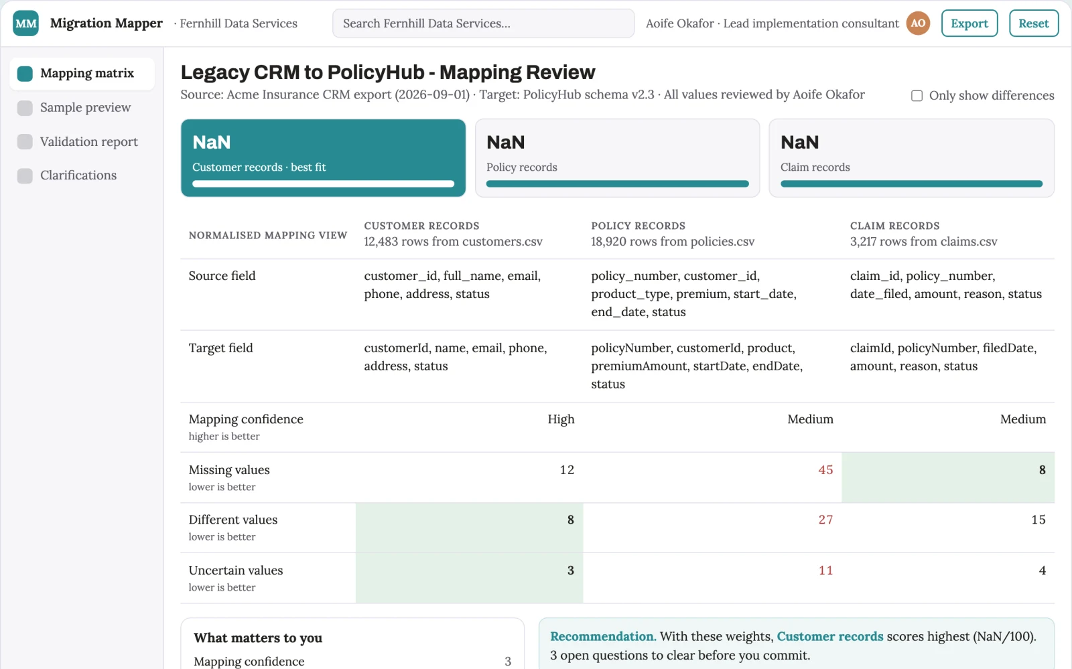Click different values cell showing 27
Viewport: 1072px width, 669px height.
click(x=712, y=528)
